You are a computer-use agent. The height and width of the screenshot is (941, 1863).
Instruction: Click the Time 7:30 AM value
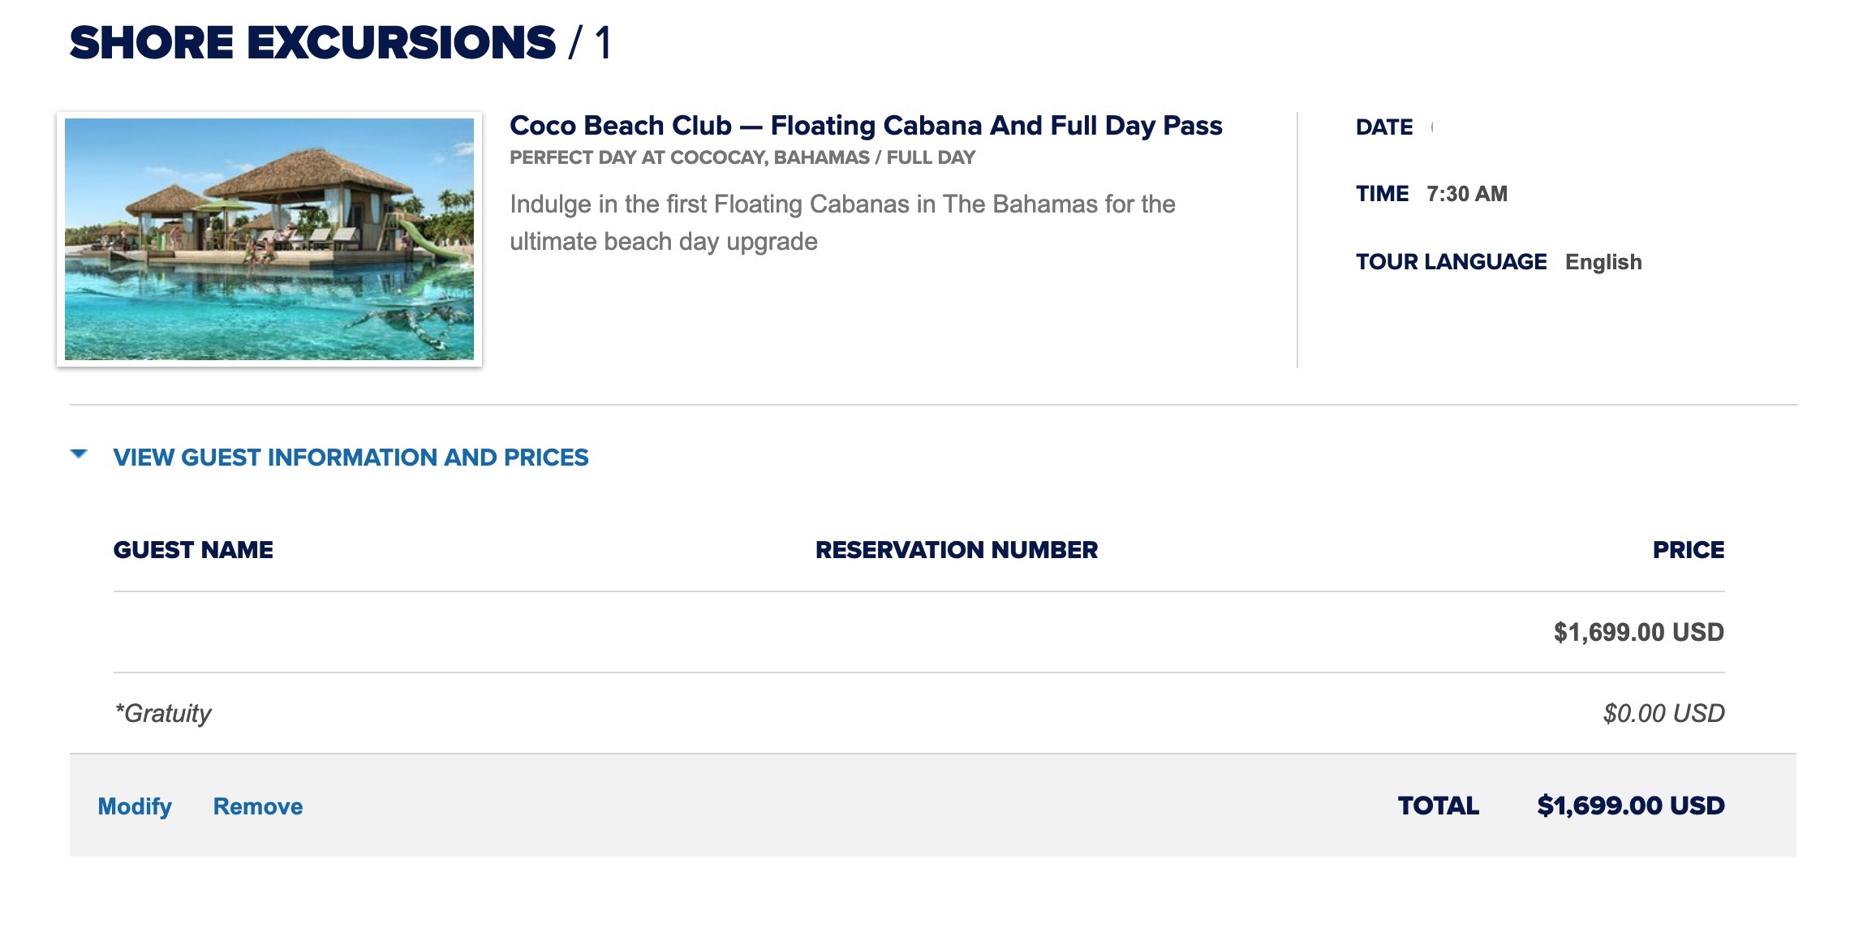pyautogui.click(x=1467, y=194)
